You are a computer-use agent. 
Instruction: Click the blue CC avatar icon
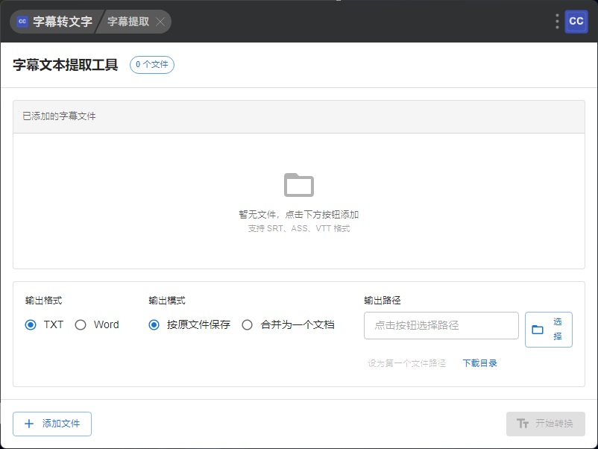tap(576, 22)
